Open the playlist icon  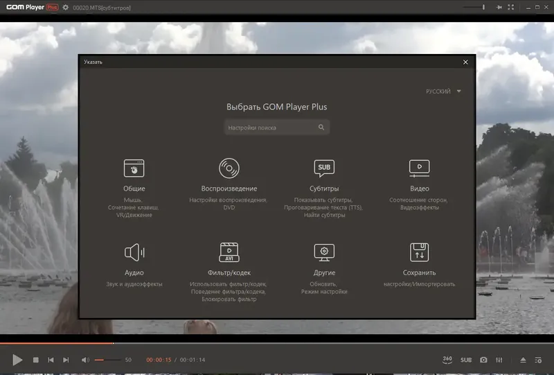click(x=538, y=360)
